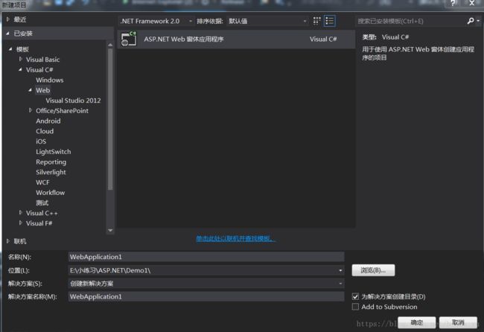This screenshot has width=484, height=332.
Task: Select ASP.NET Web 窗体应用程序 template name
Action: (x=184, y=39)
